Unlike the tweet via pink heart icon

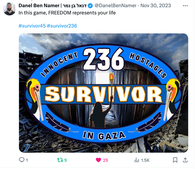click(x=98, y=160)
